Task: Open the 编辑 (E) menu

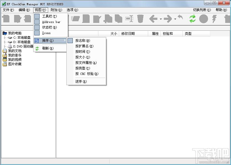Action: (x=24, y=10)
